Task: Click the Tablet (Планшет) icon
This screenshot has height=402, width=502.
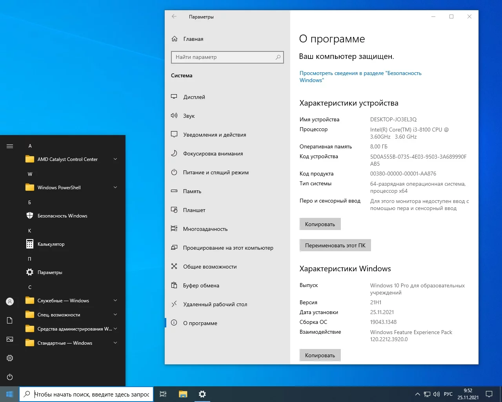Action: click(174, 210)
